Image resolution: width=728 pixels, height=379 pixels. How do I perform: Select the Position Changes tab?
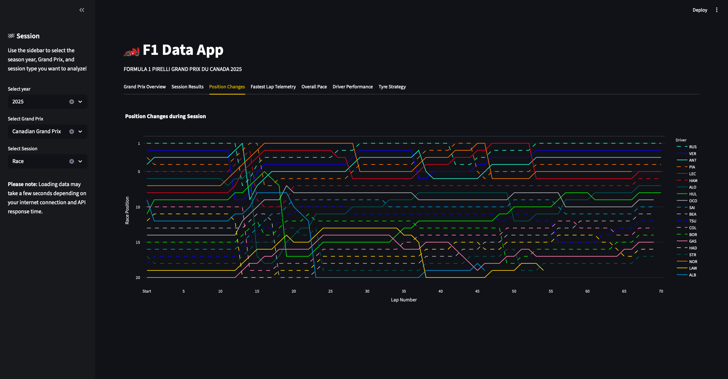coord(227,87)
